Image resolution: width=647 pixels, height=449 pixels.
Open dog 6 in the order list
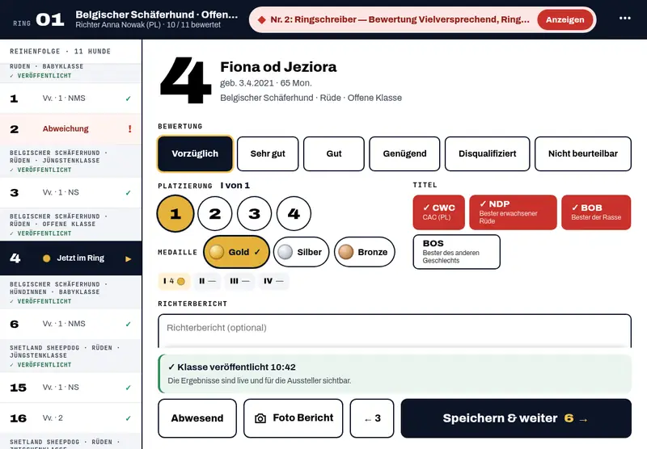coord(70,324)
